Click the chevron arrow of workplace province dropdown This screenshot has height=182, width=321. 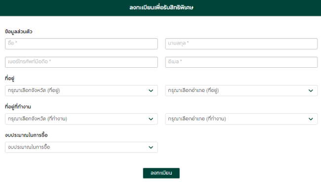point(151,119)
